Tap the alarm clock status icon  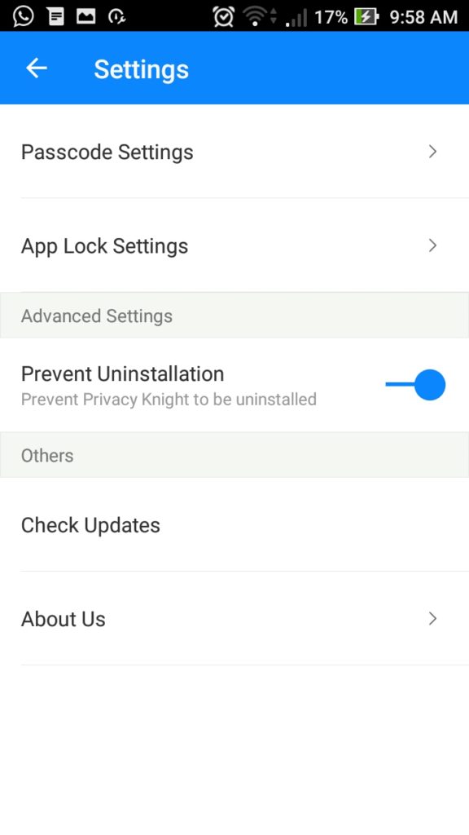[223, 16]
